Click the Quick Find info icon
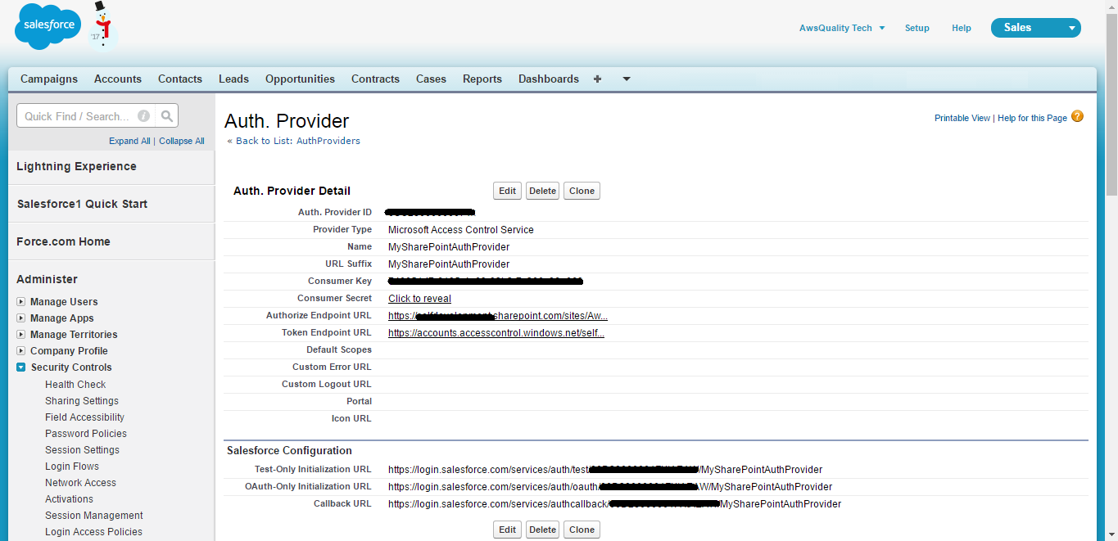This screenshot has height=541, width=1118. click(x=144, y=116)
